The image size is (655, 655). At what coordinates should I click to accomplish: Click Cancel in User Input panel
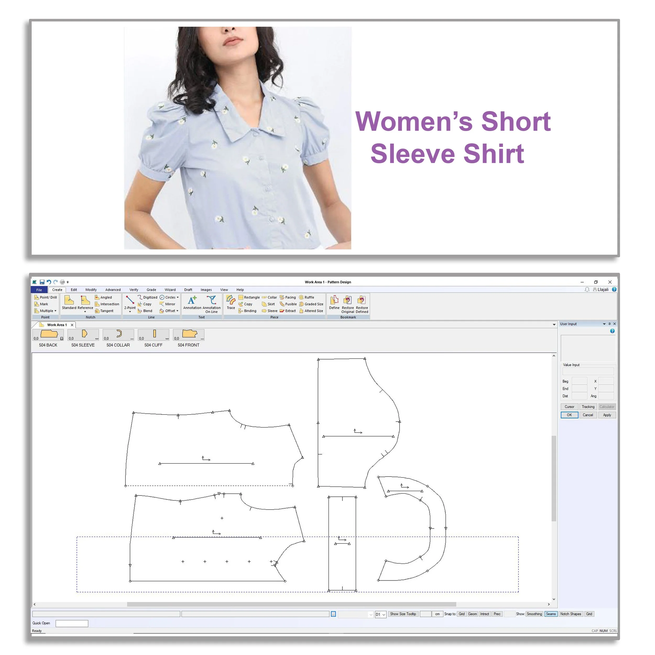pyautogui.click(x=588, y=415)
